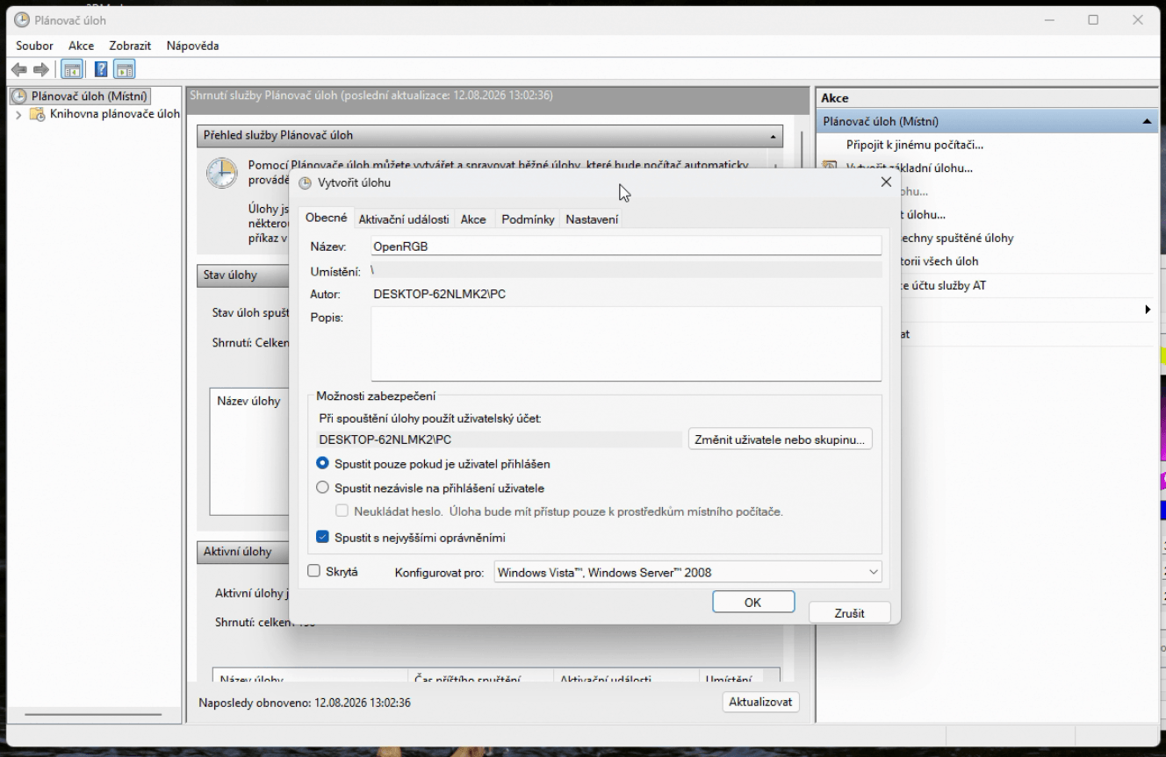Switch to the Nastavení tab

pyautogui.click(x=592, y=219)
